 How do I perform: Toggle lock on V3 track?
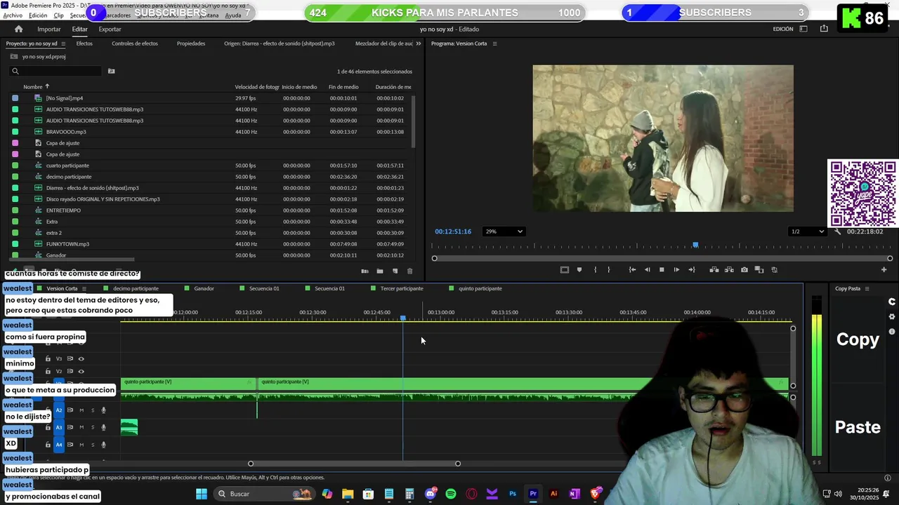(x=48, y=358)
